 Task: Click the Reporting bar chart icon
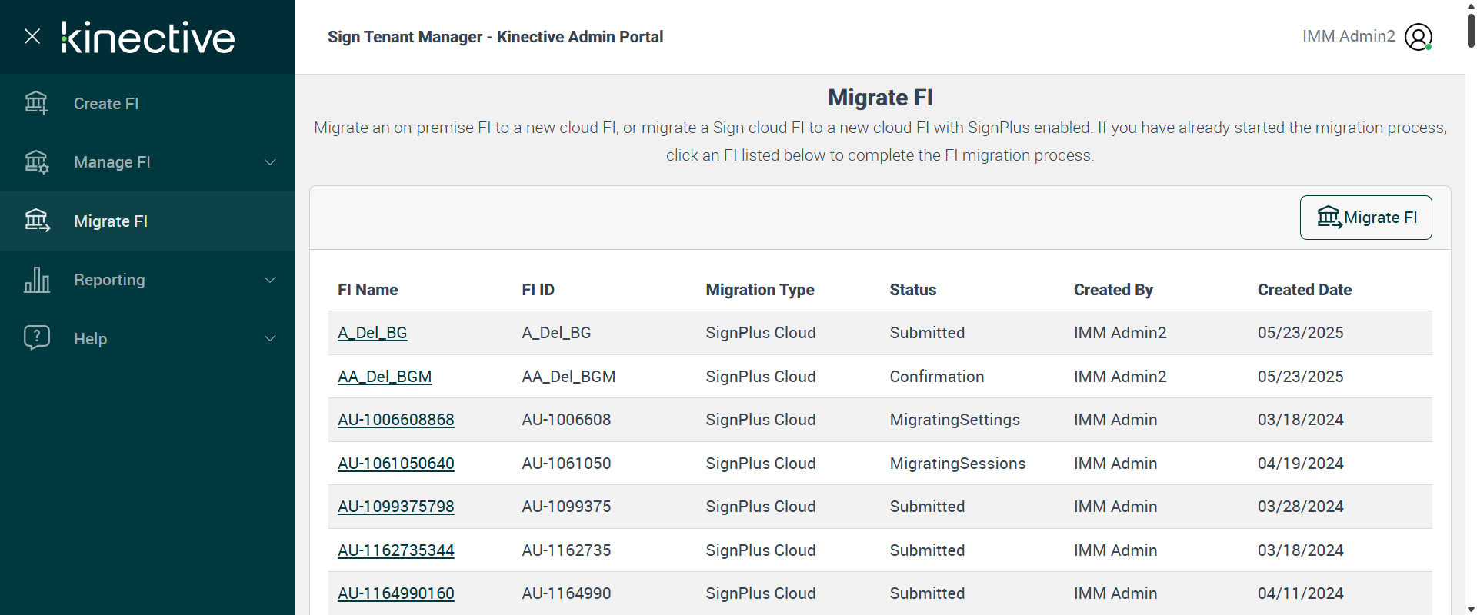[x=36, y=280]
